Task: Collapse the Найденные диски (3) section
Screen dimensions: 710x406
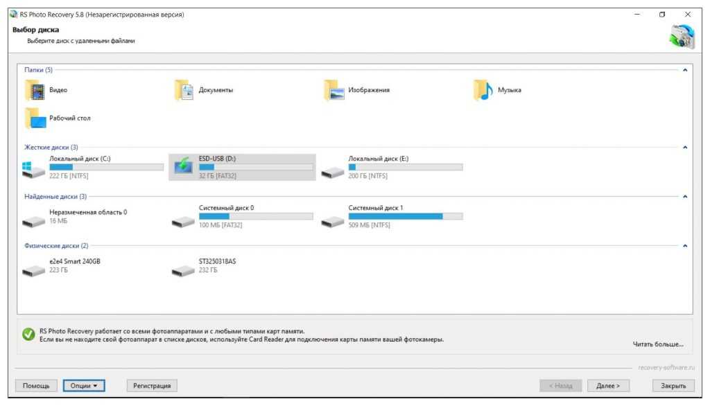Action: (685, 197)
